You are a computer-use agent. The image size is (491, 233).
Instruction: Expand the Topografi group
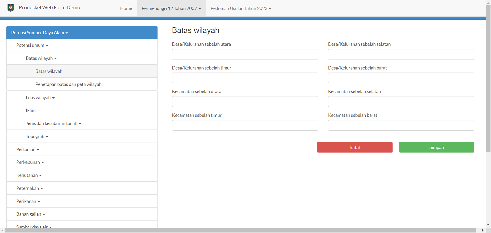click(82, 136)
